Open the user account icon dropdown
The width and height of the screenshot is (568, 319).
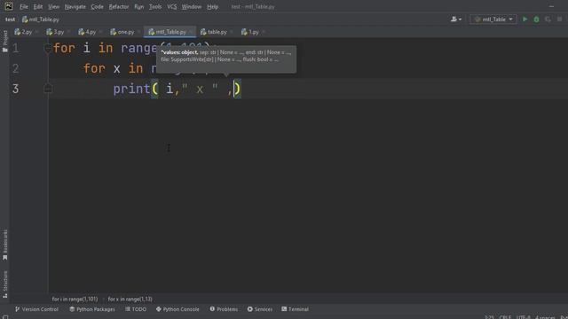[x=455, y=19]
